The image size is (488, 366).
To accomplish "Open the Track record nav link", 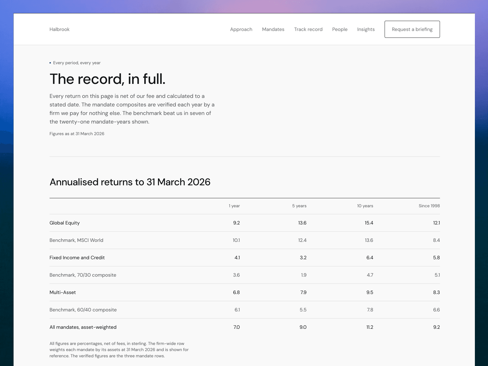I will click(308, 29).
